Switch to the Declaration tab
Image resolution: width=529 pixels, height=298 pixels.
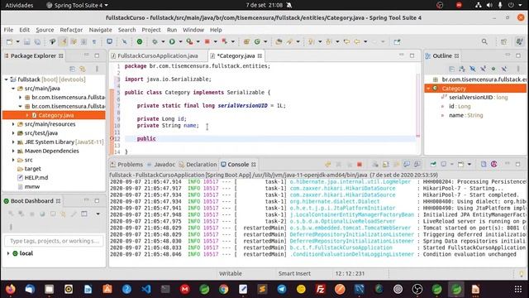(198, 165)
